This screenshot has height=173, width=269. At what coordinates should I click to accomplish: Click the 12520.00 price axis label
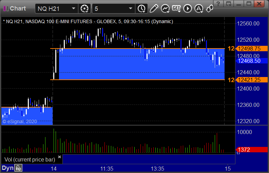point(248,40)
